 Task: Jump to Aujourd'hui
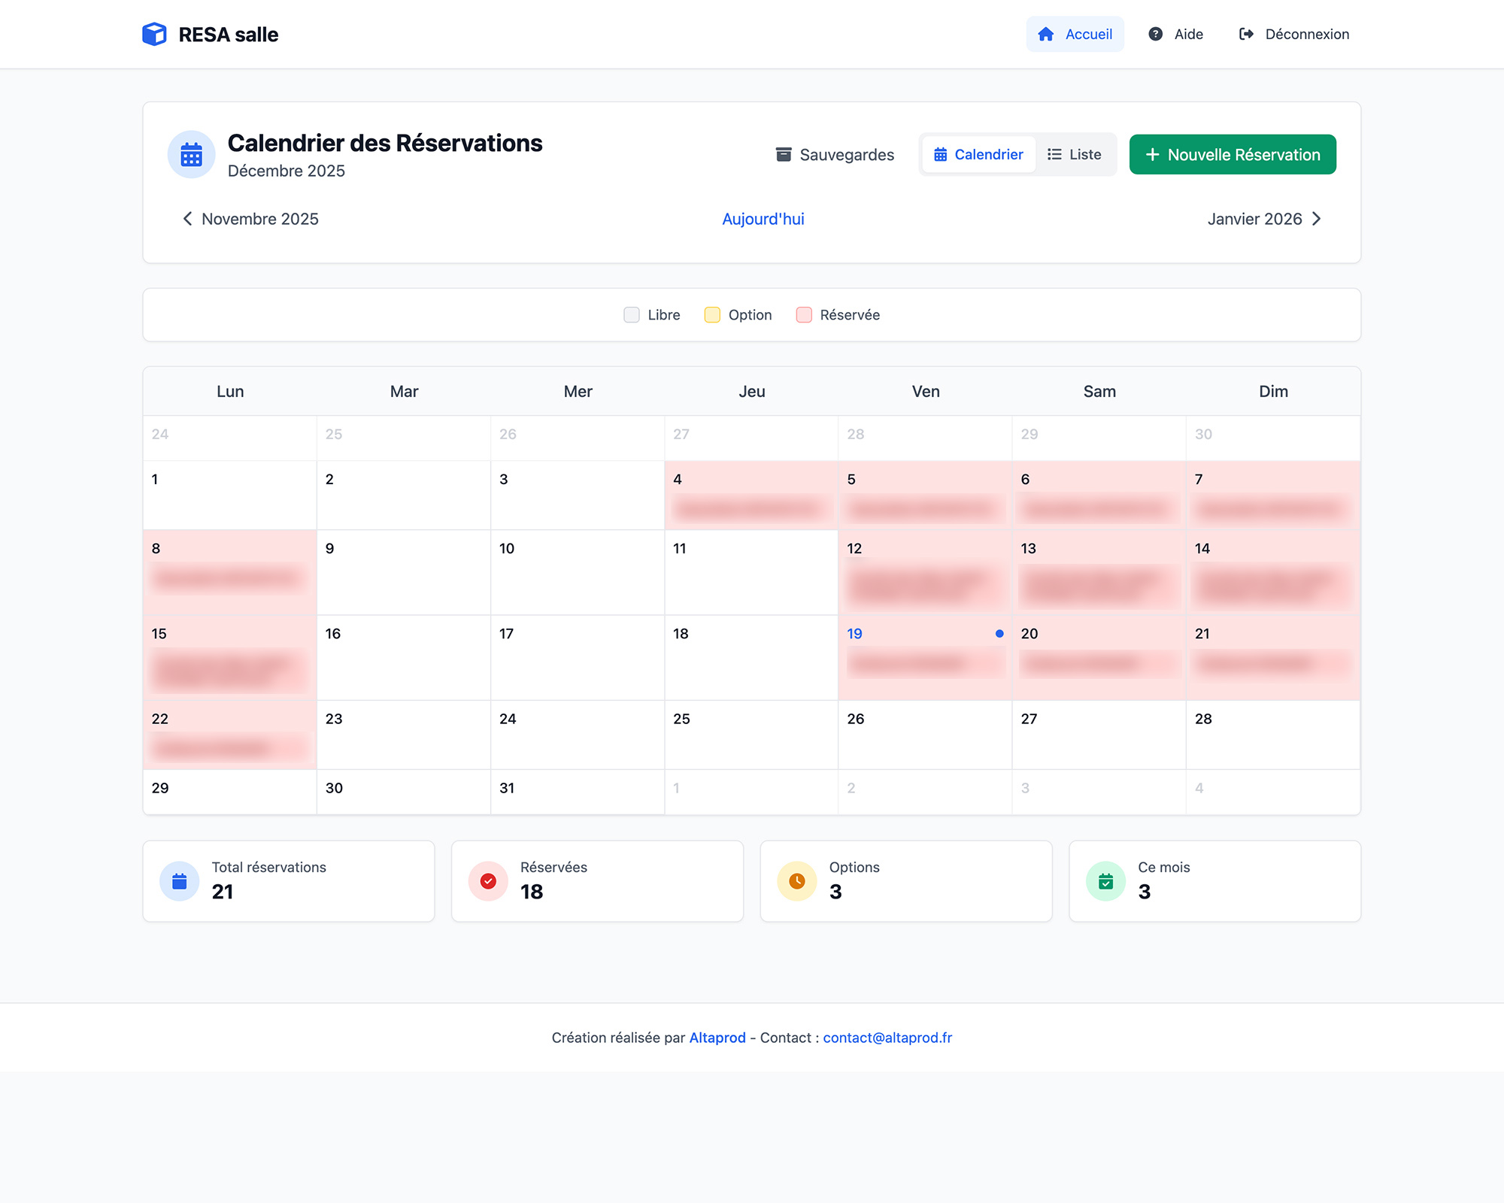pyautogui.click(x=763, y=219)
